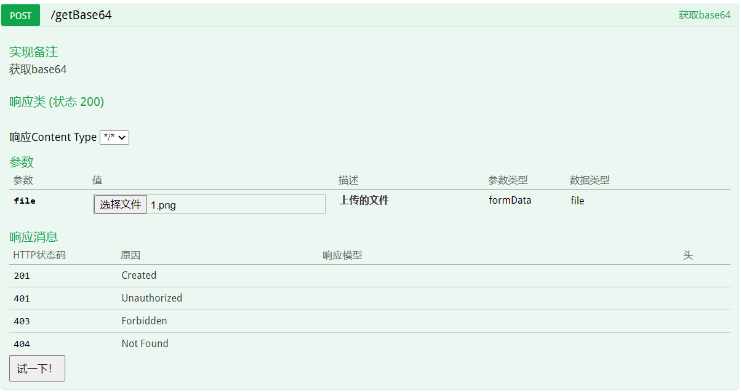
Task: Click the 选择文件 file chooser button
Action: [x=120, y=204]
